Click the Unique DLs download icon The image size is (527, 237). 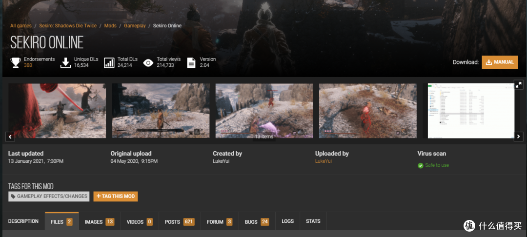coord(65,63)
